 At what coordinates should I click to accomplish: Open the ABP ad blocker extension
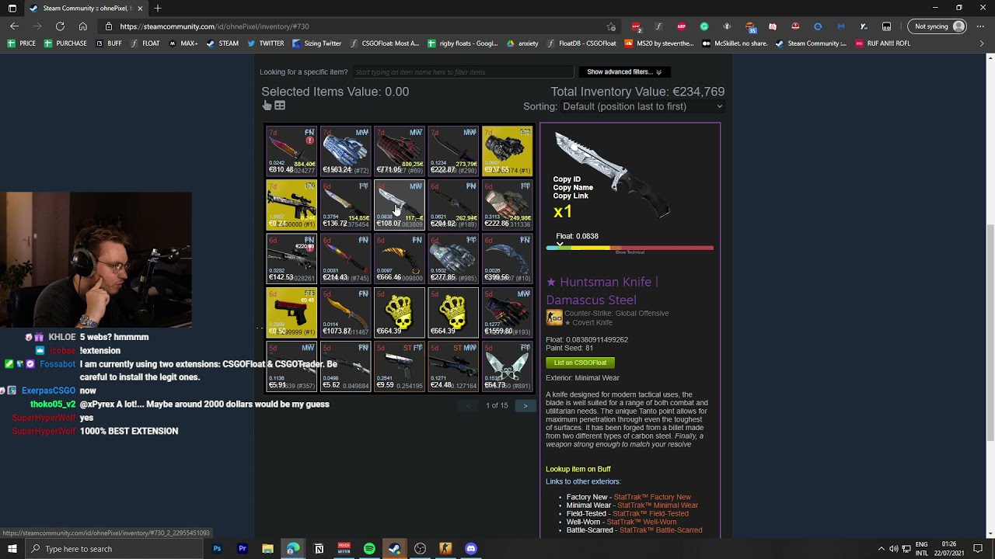tap(682, 26)
